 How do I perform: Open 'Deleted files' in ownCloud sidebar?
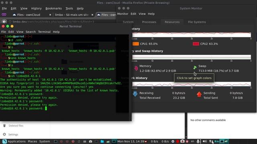click(16, 126)
